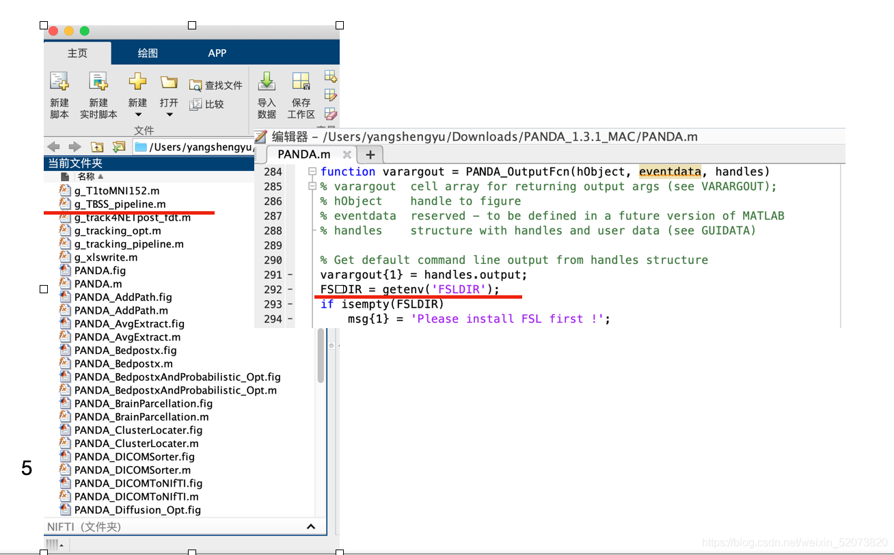Screen dimensions: 894x555
Task: Select g_TBSS_pipeline.m in the file list
Action: tap(120, 204)
